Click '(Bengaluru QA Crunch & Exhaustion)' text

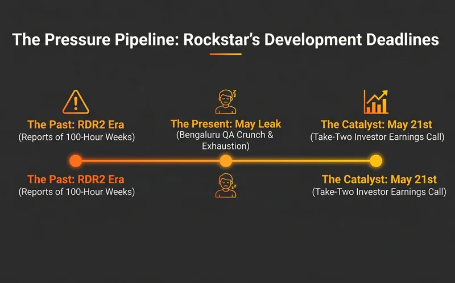[x=225, y=140]
